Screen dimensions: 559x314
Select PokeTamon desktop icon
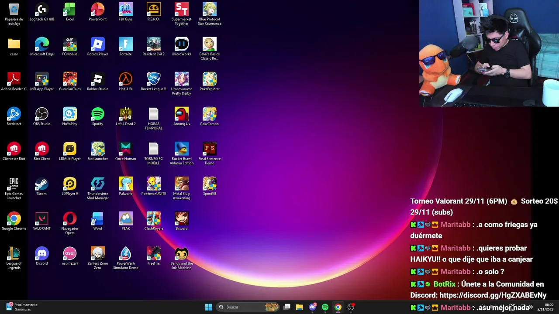point(210,116)
